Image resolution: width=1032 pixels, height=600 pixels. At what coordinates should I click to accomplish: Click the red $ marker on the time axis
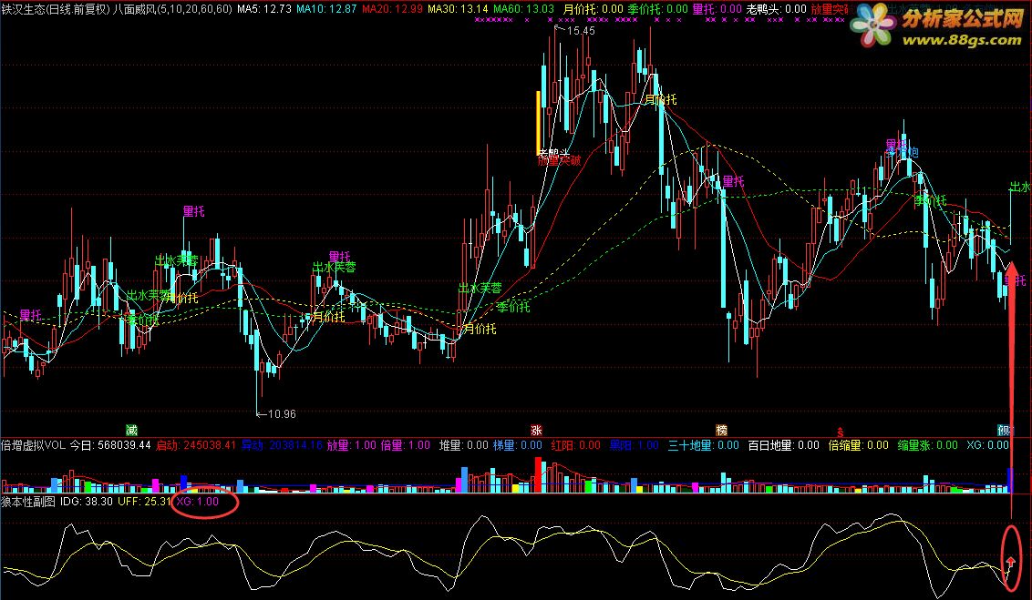841,432
